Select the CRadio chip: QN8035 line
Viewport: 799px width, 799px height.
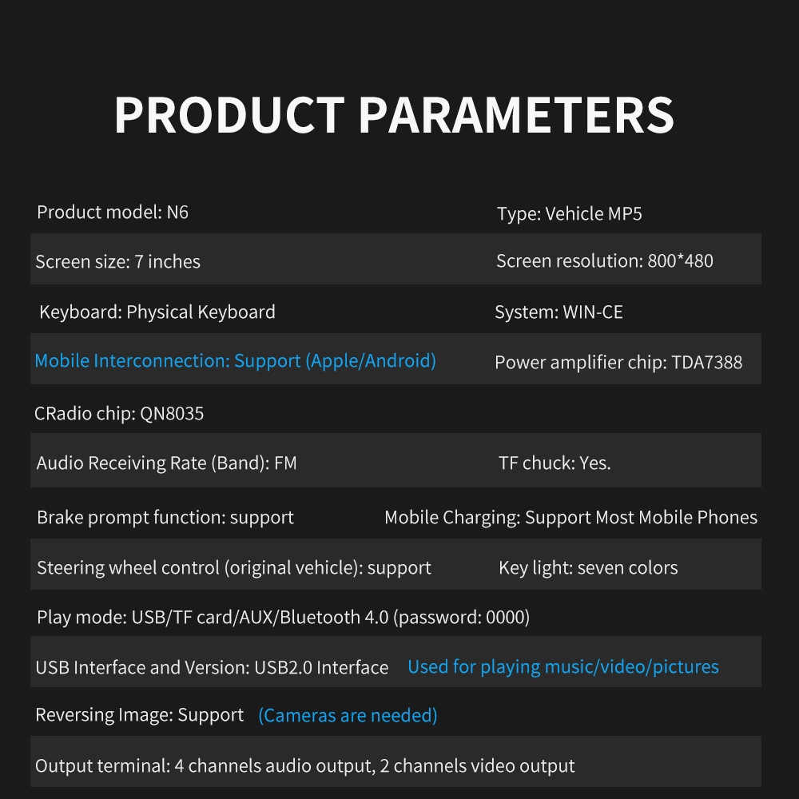(119, 413)
